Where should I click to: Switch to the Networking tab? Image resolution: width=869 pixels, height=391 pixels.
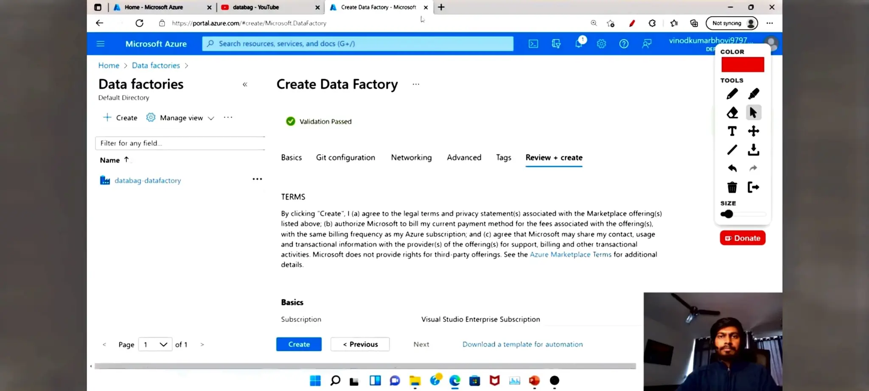411,157
